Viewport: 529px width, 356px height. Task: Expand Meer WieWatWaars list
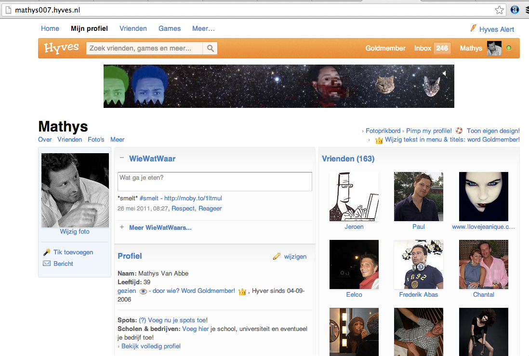point(160,227)
